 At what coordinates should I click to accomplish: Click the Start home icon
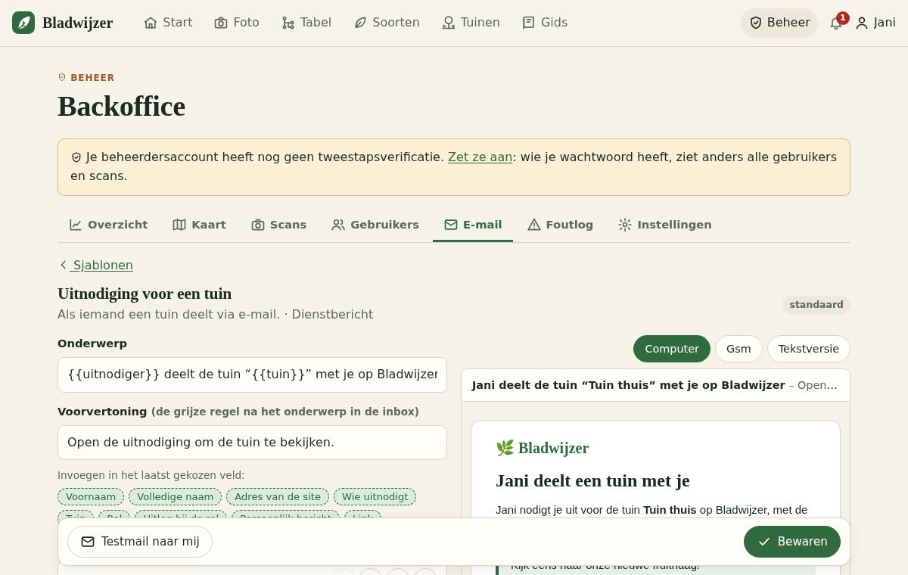(x=151, y=23)
